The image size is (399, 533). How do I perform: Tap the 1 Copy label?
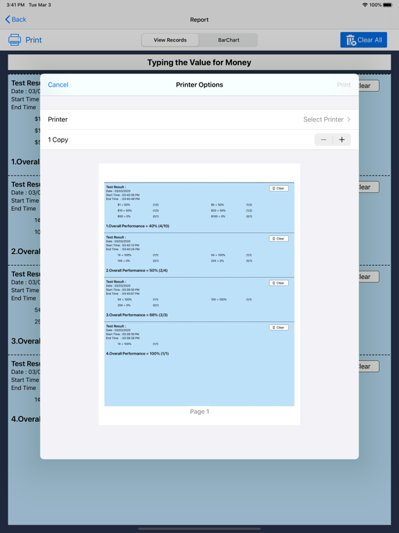coord(58,139)
